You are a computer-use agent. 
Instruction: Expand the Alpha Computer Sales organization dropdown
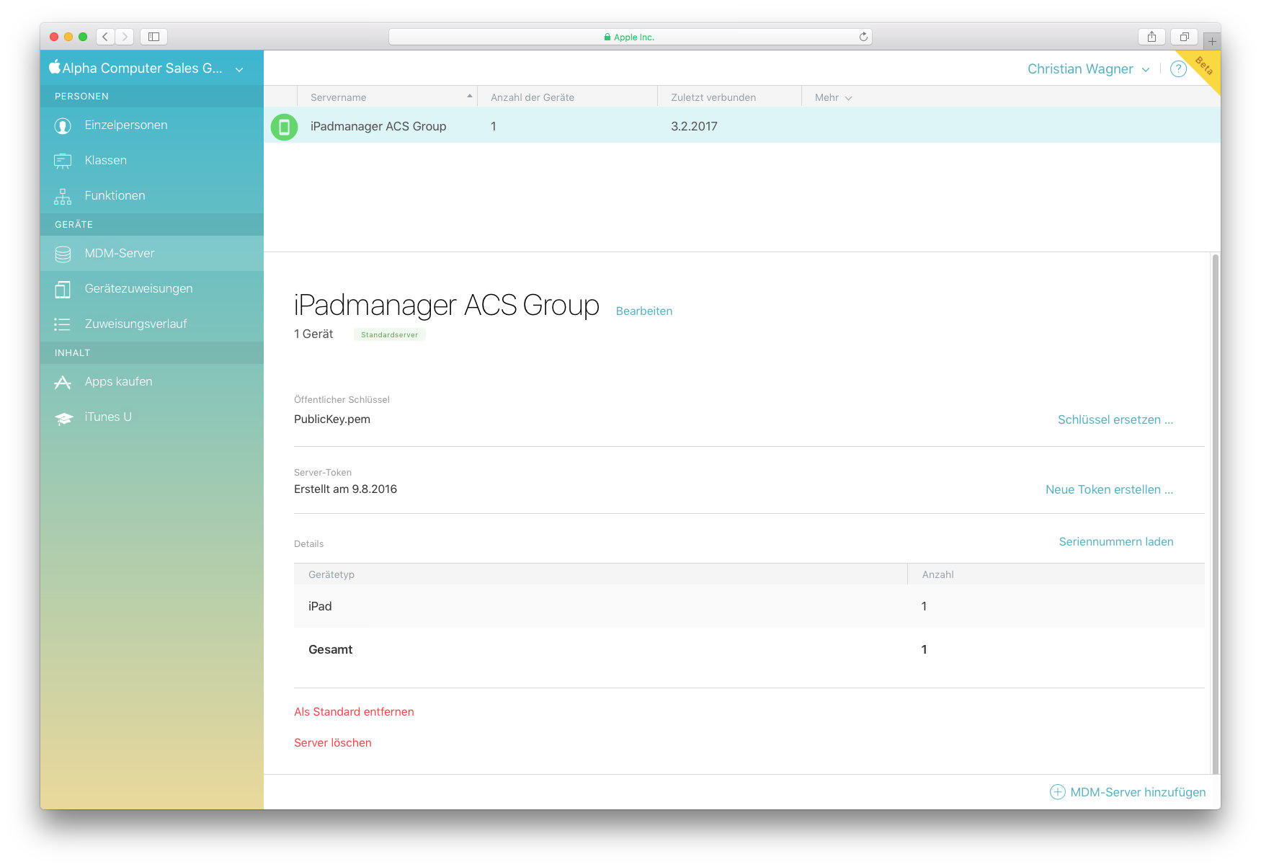pos(239,69)
